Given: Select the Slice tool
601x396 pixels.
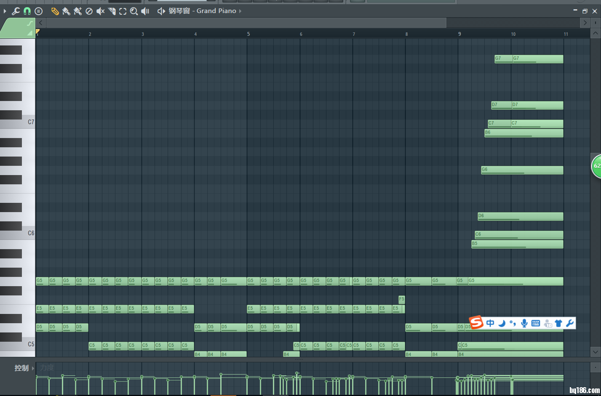Looking at the screenshot, I should click(x=112, y=11).
